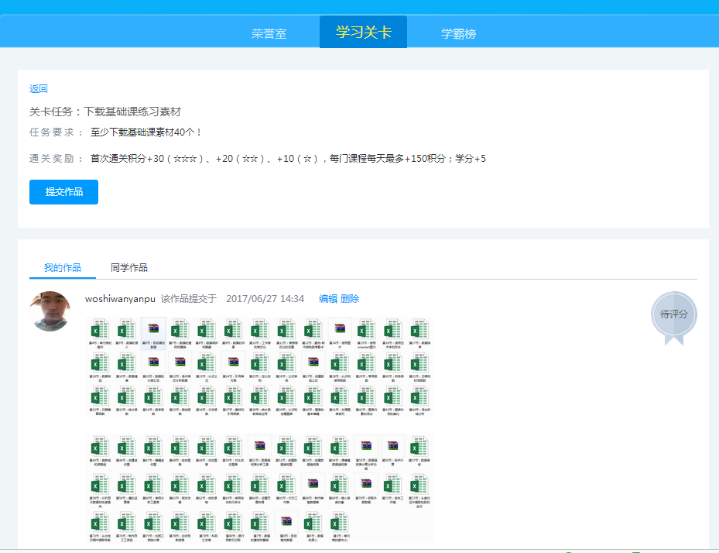Click the 第56节 合并计算 RAR icon
The width and height of the screenshot is (719, 553).
[393, 448]
